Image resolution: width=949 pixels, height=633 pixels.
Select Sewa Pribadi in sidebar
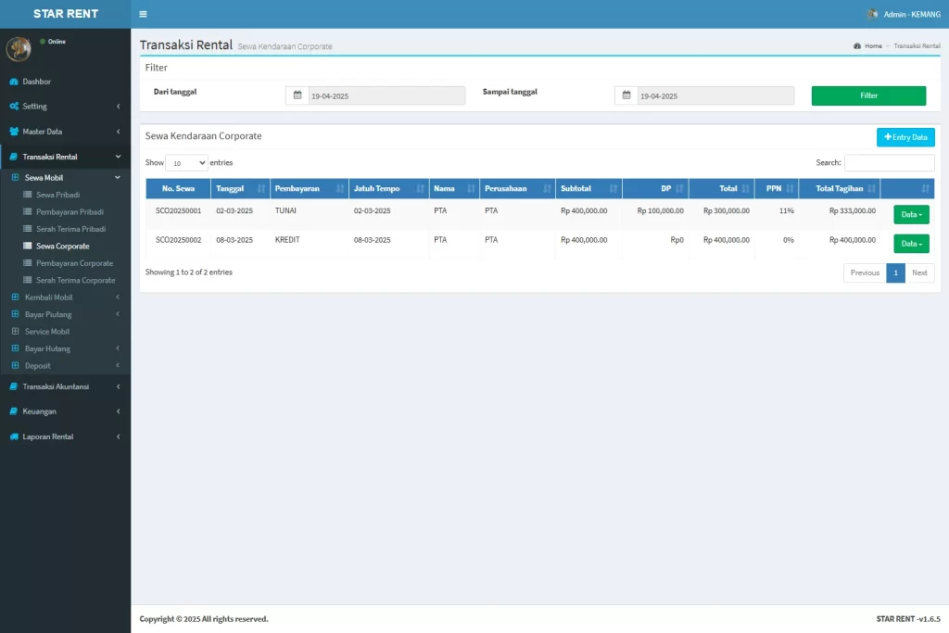point(57,195)
